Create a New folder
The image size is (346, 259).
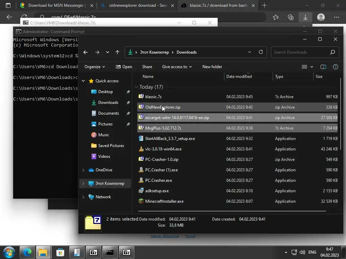tap(212, 67)
